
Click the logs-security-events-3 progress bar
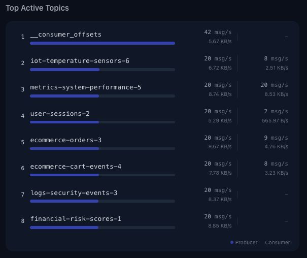[103, 201]
